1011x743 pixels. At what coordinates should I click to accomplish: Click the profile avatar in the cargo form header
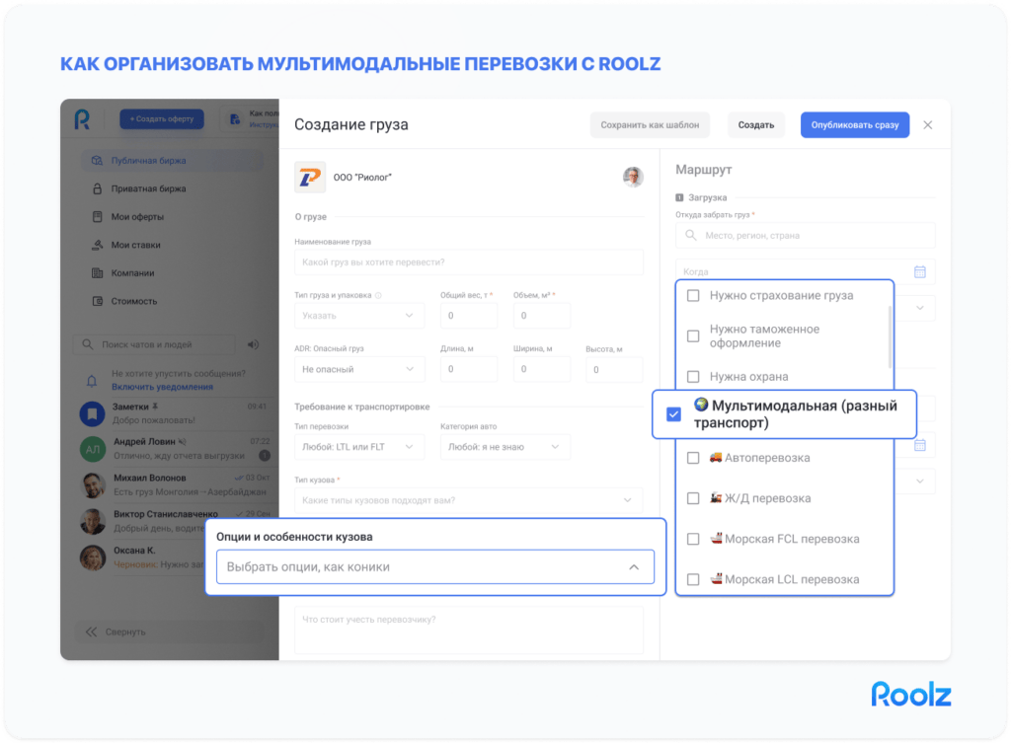pos(632,176)
